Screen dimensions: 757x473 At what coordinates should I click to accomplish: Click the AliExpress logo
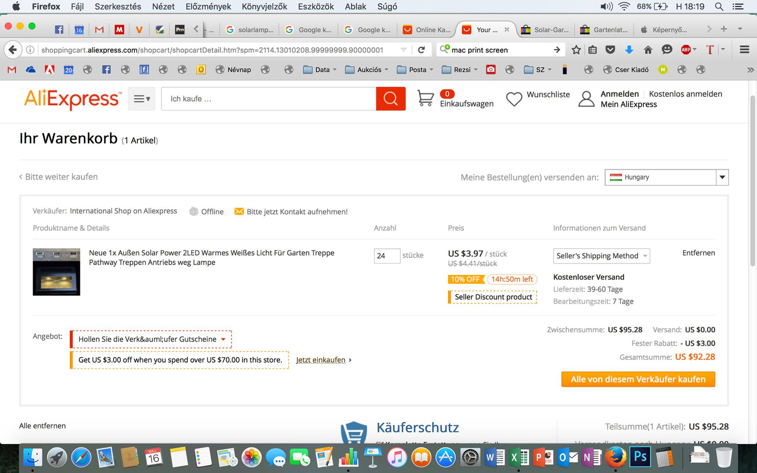[x=72, y=99]
